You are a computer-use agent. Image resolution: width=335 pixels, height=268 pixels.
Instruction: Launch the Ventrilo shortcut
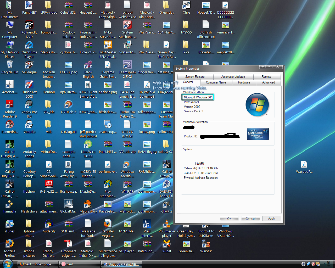(x=29, y=127)
